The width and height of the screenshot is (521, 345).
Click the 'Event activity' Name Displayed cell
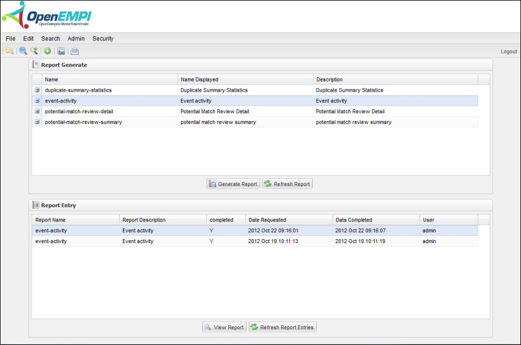pos(196,101)
